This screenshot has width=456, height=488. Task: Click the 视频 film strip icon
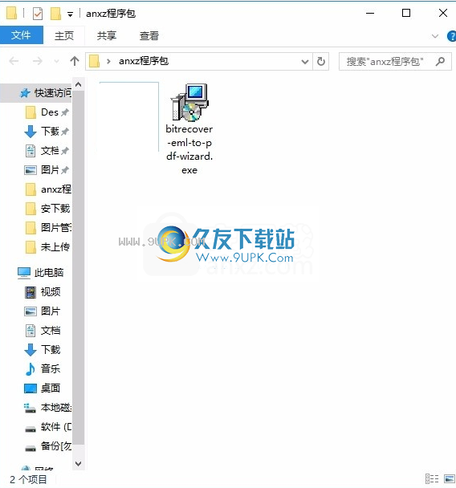(x=31, y=292)
